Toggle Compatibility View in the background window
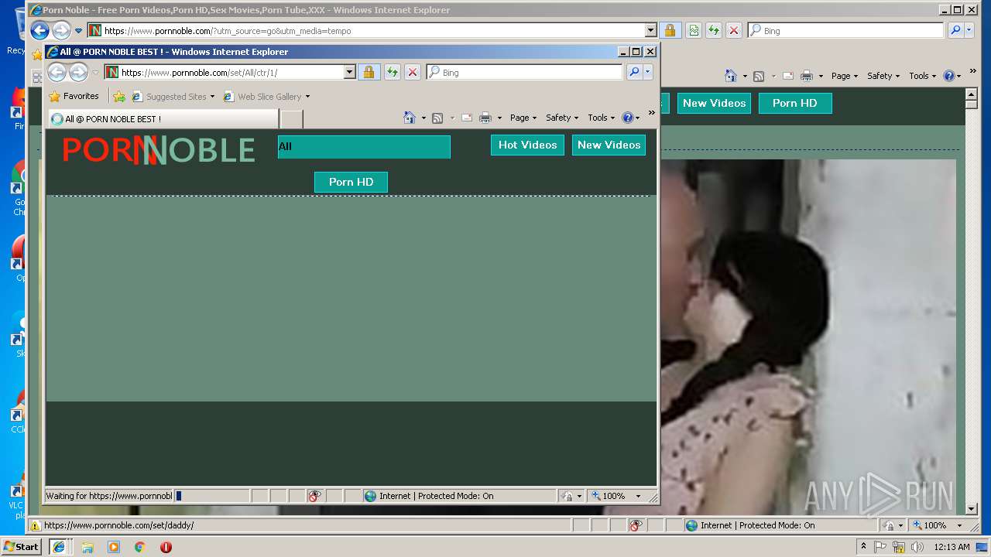The image size is (991, 557). click(694, 31)
